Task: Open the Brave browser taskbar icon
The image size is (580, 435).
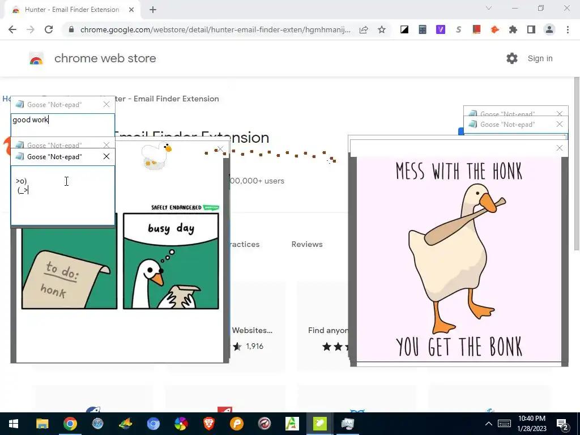Action: coord(208,424)
